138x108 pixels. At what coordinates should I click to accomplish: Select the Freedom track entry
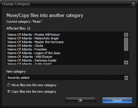27,49
